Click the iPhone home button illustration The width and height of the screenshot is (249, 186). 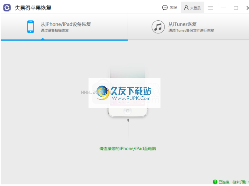tap(127, 111)
